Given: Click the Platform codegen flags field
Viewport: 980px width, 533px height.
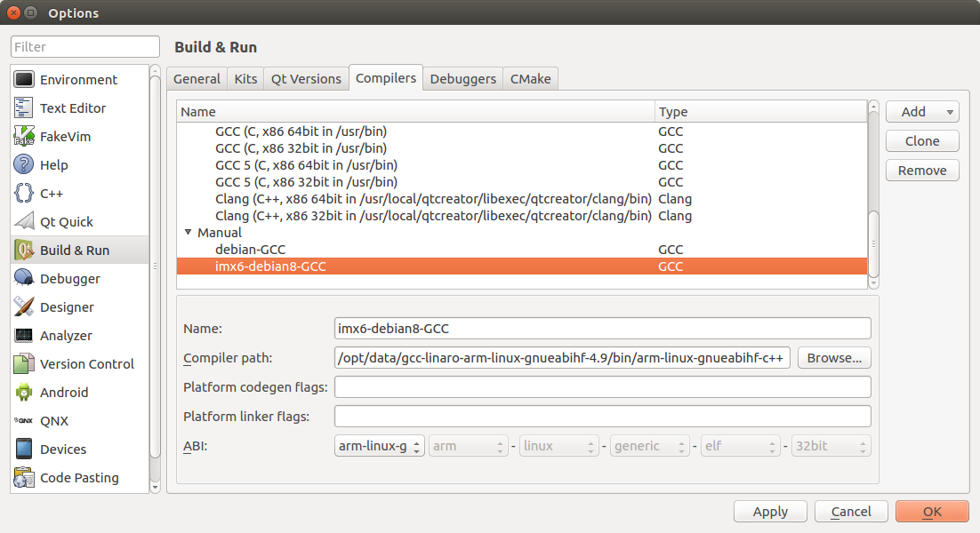Looking at the screenshot, I should [602, 387].
